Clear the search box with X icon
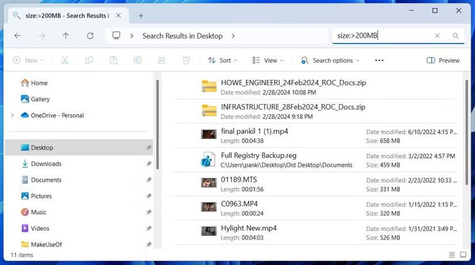The image size is (475, 265). point(437,36)
